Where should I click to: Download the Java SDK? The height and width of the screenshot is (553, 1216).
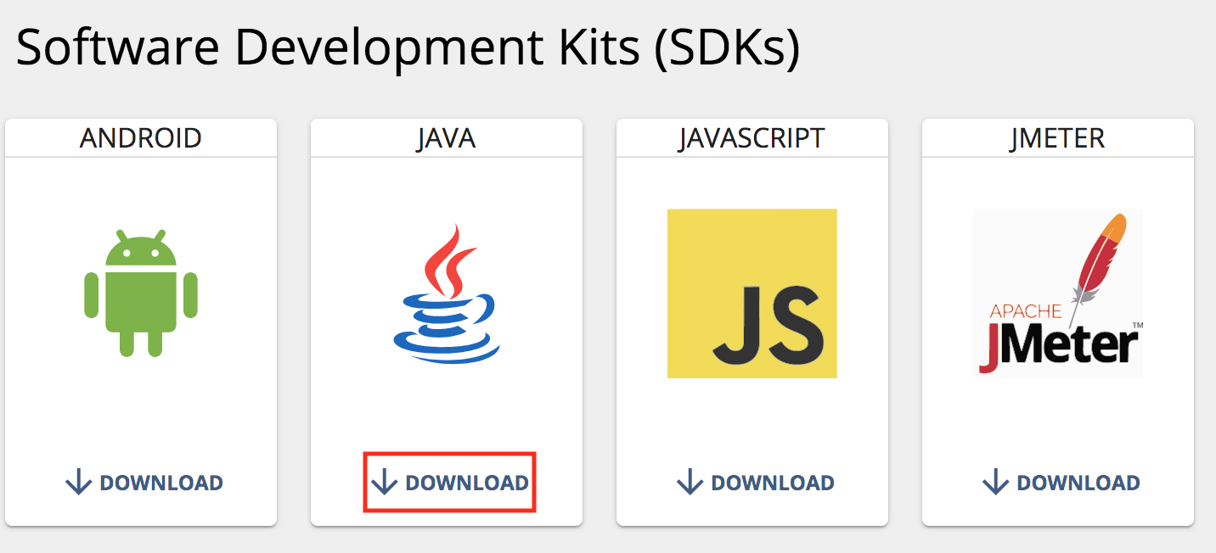pos(450,483)
